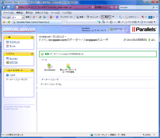This screenshot has width=160, height=138.
Task: Open the address bar history dropdown
Action: click(x=89, y=7)
